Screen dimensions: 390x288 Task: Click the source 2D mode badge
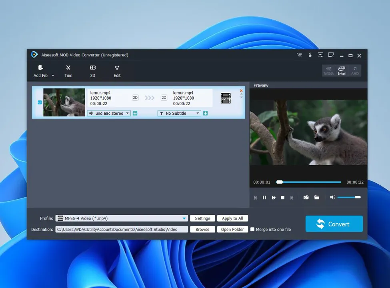(135, 98)
